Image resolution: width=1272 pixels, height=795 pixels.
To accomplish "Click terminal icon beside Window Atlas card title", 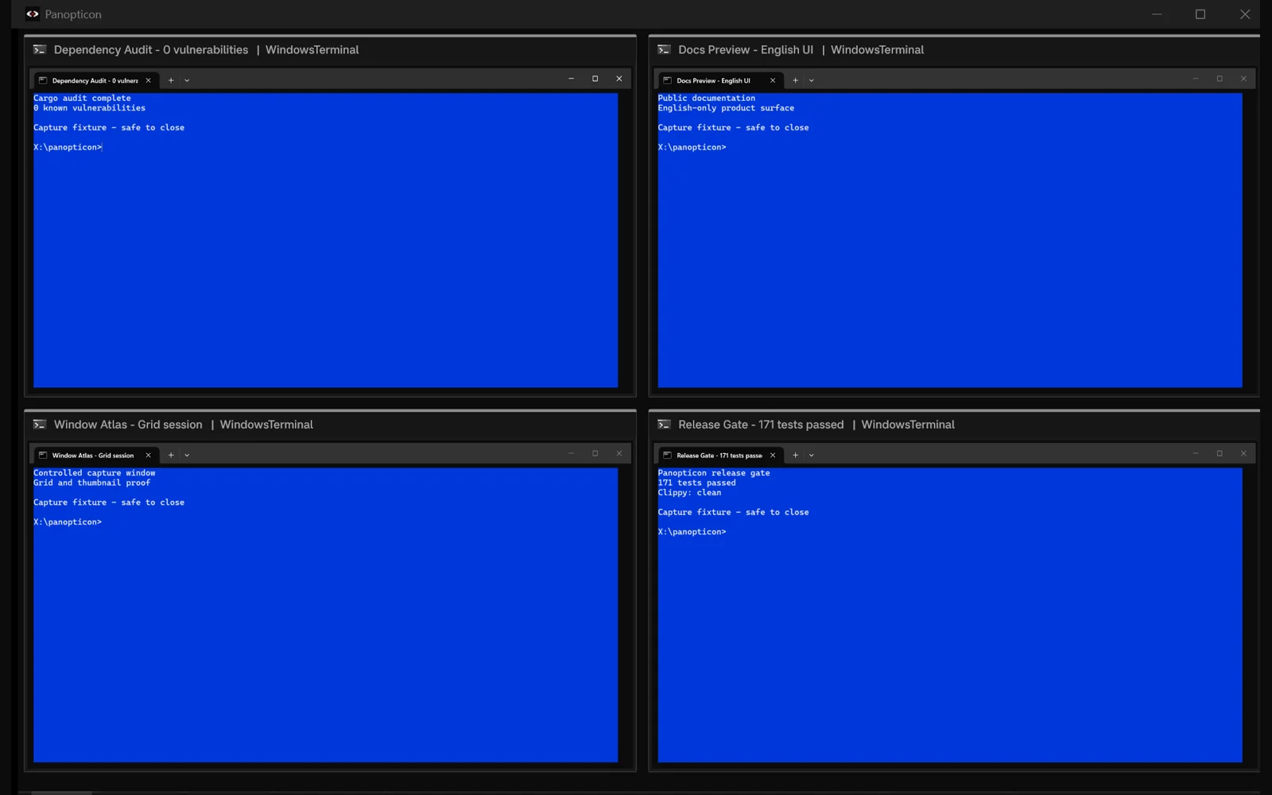I will [40, 425].
